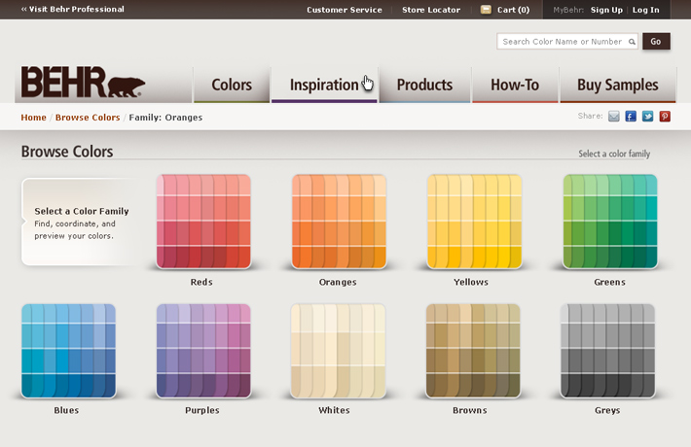Click the cart icon in top bar
Image resolution: width=691 pixels, height=447 pixels.
click(486, 10)
